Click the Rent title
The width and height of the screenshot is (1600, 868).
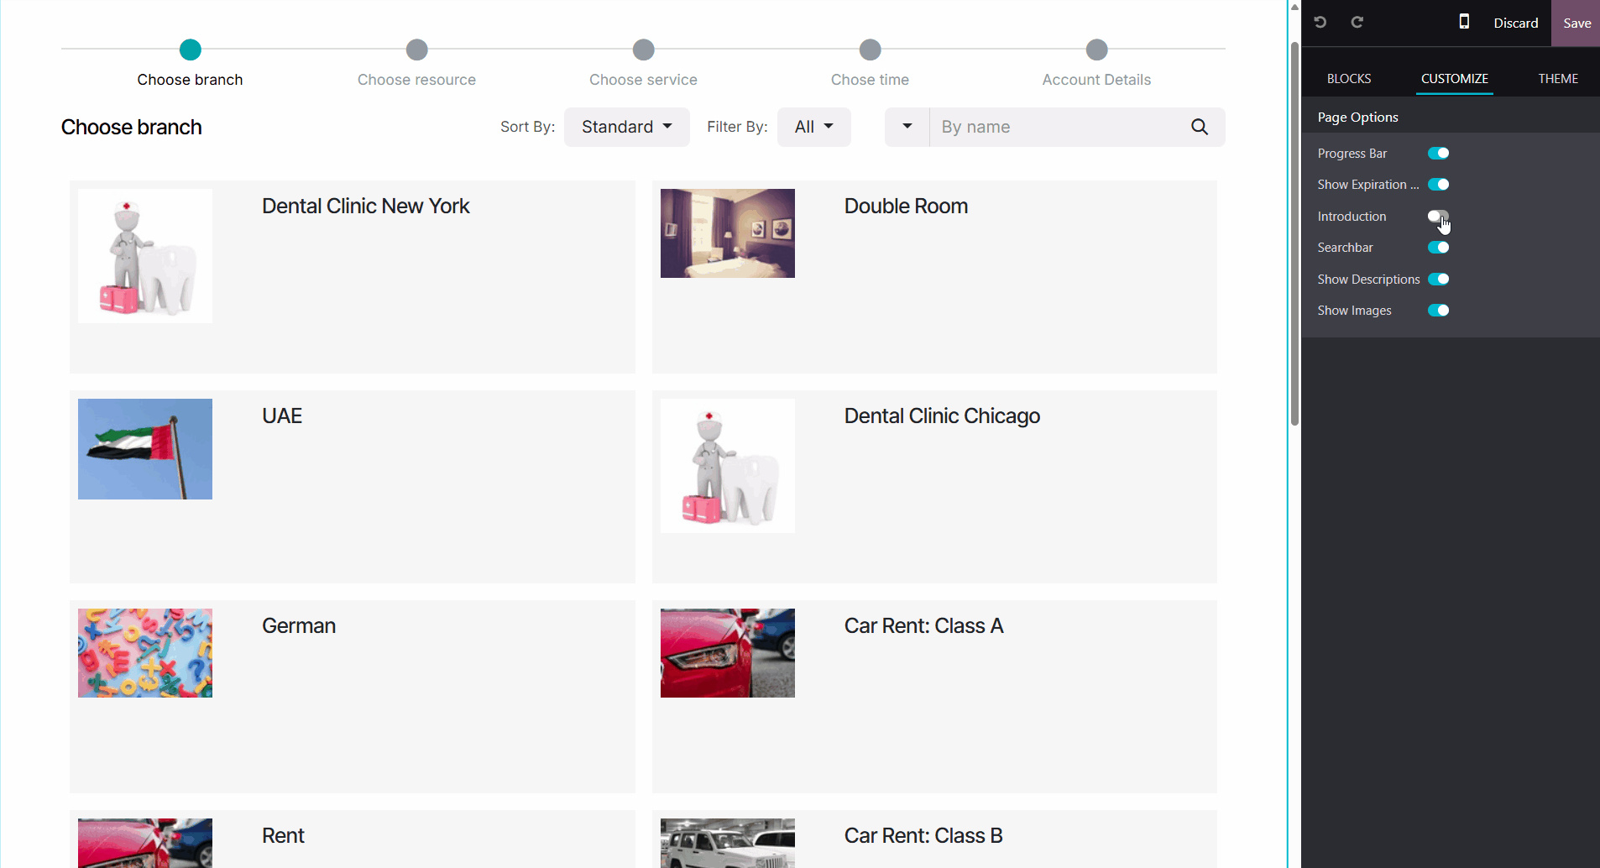tap(283, 836)
